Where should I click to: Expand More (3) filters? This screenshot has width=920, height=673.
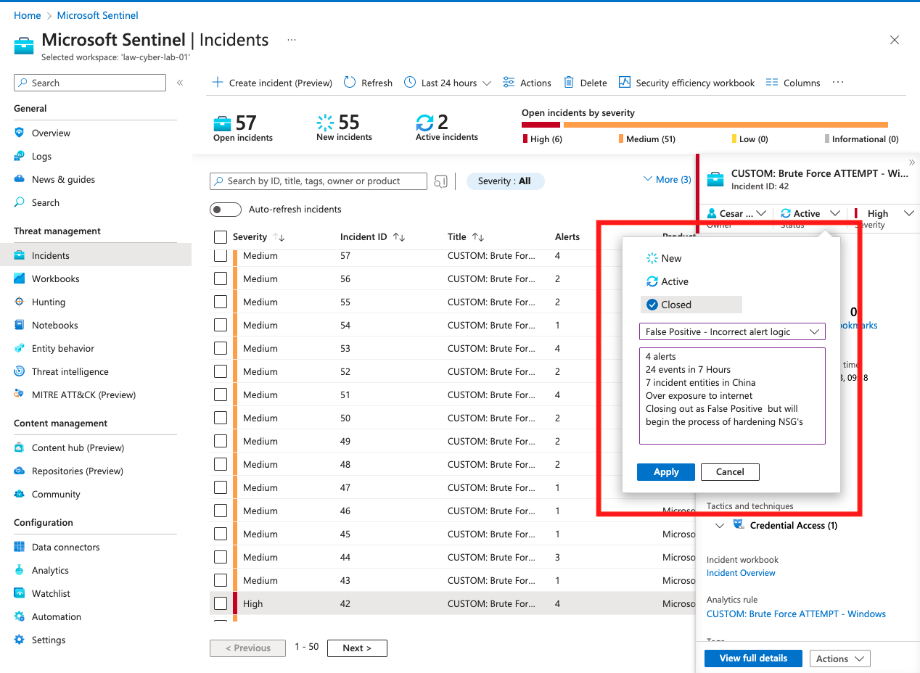click(x=668, y=179)
